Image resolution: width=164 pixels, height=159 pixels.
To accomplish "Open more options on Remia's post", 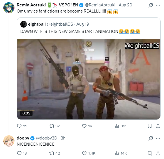I will coord(158,5).
